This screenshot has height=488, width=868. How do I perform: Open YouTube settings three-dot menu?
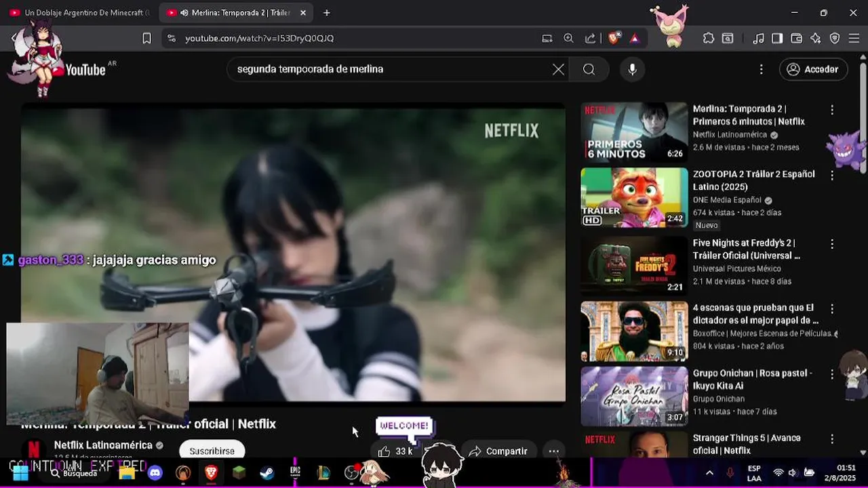(761, 69)
